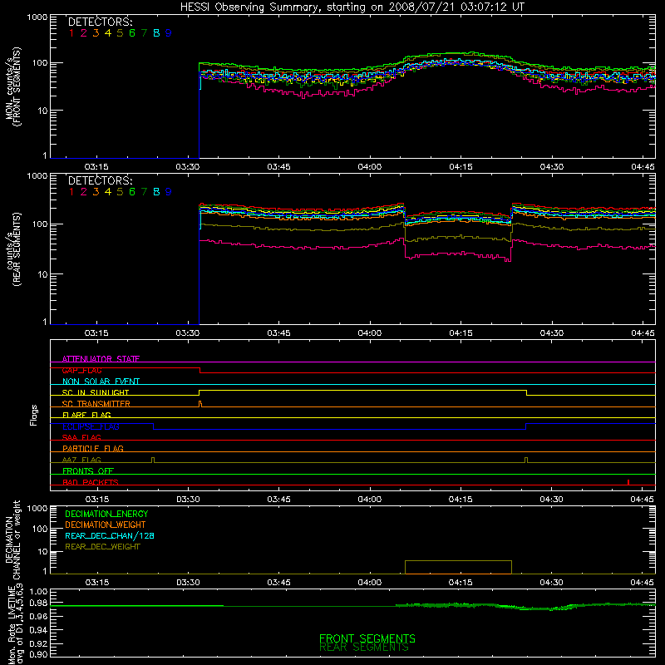Viewport: 665px width, 665px height.
Task: Click the 0.92 tick on the livetime axis
Action: pyautogui.click(x=39, y=643)
